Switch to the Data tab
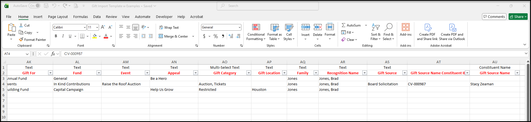This screenshot has width=531, height=122. coord(97,17)
